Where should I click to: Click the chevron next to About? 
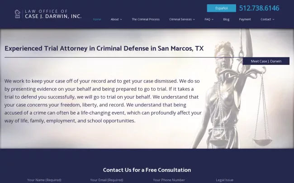click(x=121, y=19)
